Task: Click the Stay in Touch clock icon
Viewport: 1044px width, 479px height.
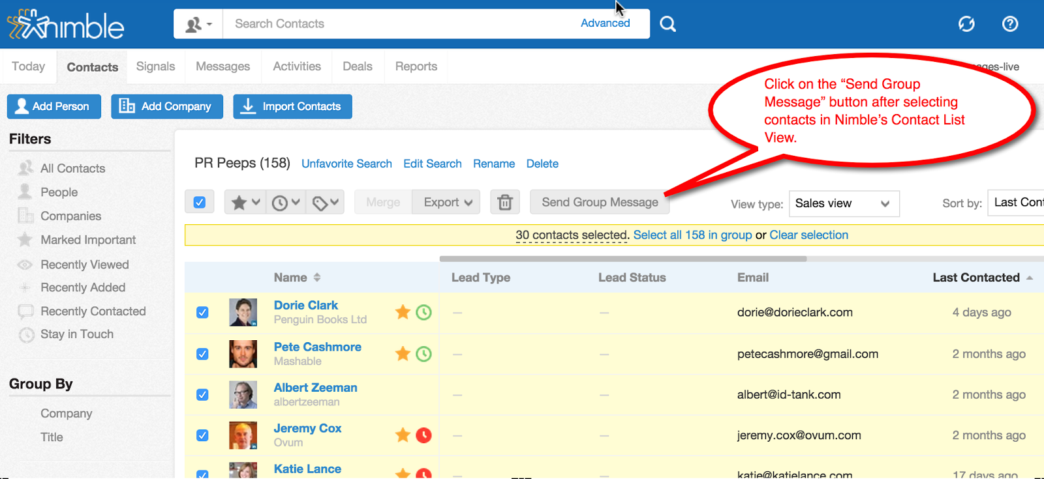Action: [x=26, y=334]
